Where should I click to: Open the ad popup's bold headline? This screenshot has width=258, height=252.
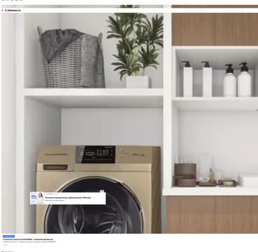68,197
